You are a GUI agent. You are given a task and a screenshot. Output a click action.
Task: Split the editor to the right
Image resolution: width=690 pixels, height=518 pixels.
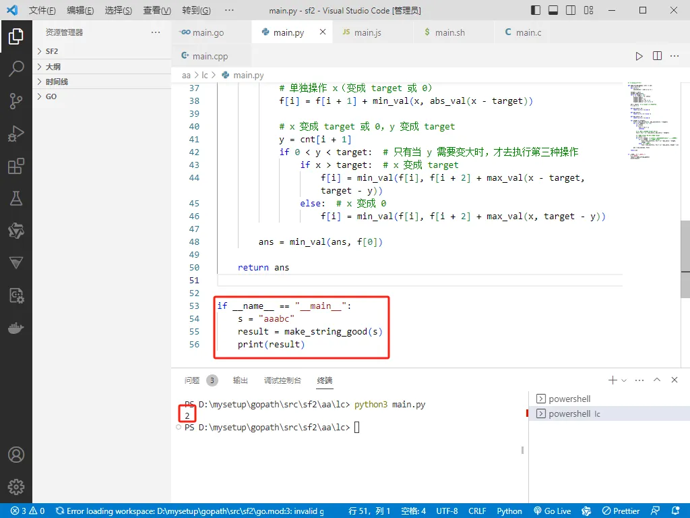(657, 56)
